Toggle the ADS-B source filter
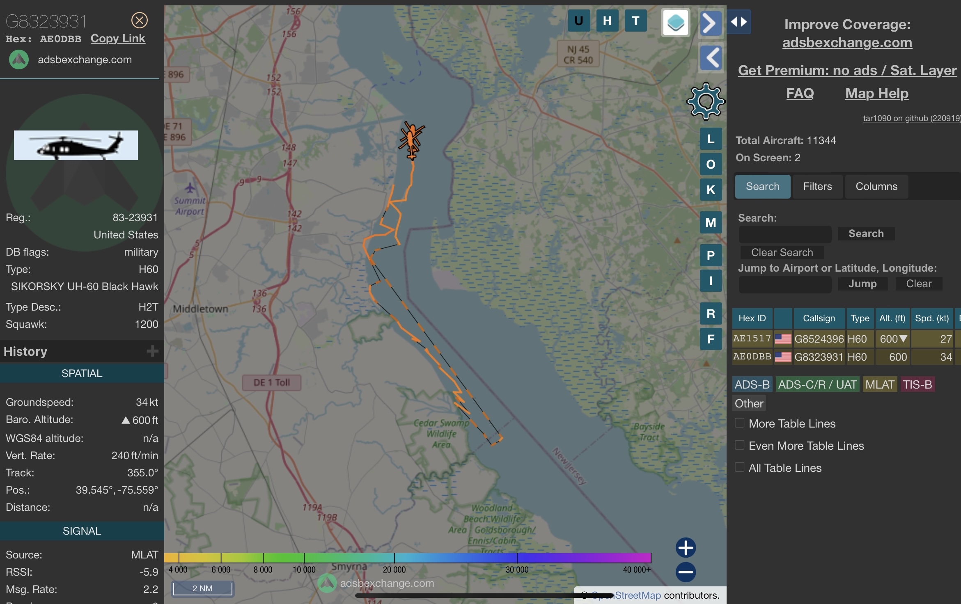 click(x=752, y=385)
